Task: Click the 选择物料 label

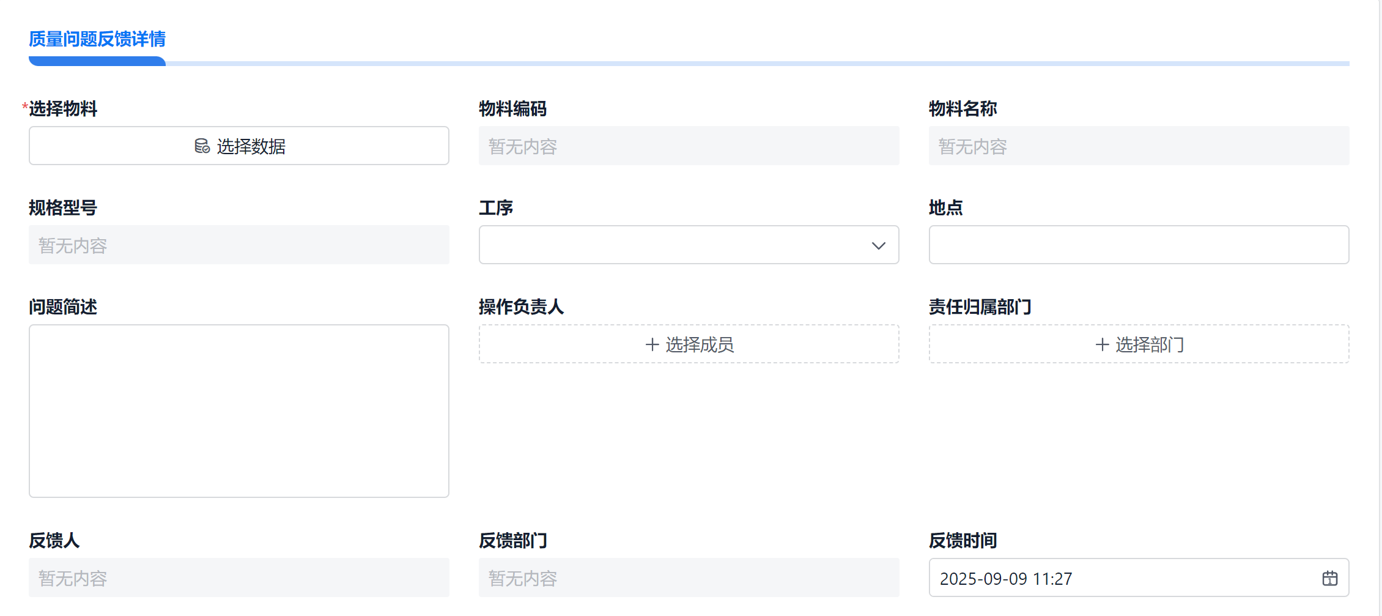Action: coord(63,109)
